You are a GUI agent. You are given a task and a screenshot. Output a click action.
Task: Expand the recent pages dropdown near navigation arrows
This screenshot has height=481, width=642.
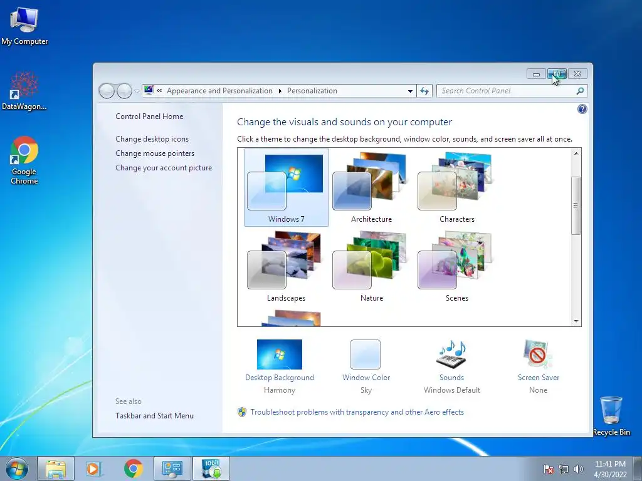[x=137, y=91]
